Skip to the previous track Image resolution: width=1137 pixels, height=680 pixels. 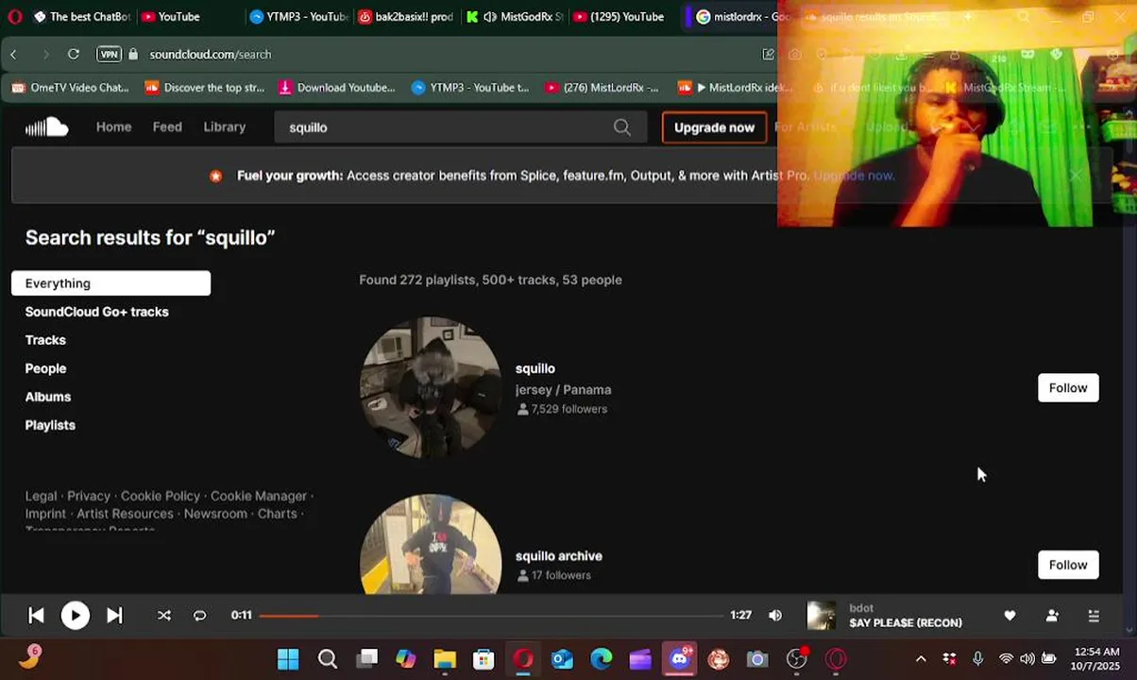[x=36, y=616]
